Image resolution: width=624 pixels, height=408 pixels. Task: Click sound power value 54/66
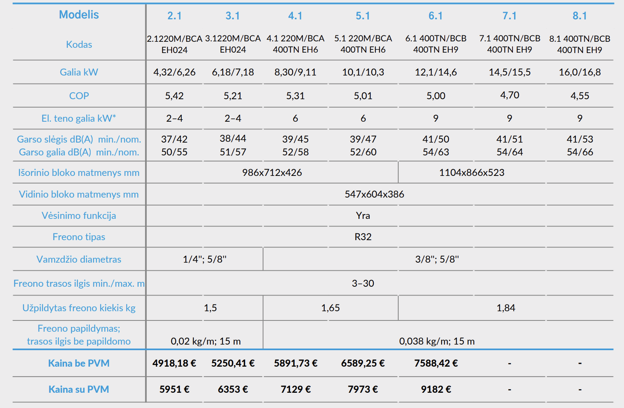click(580, 152)
